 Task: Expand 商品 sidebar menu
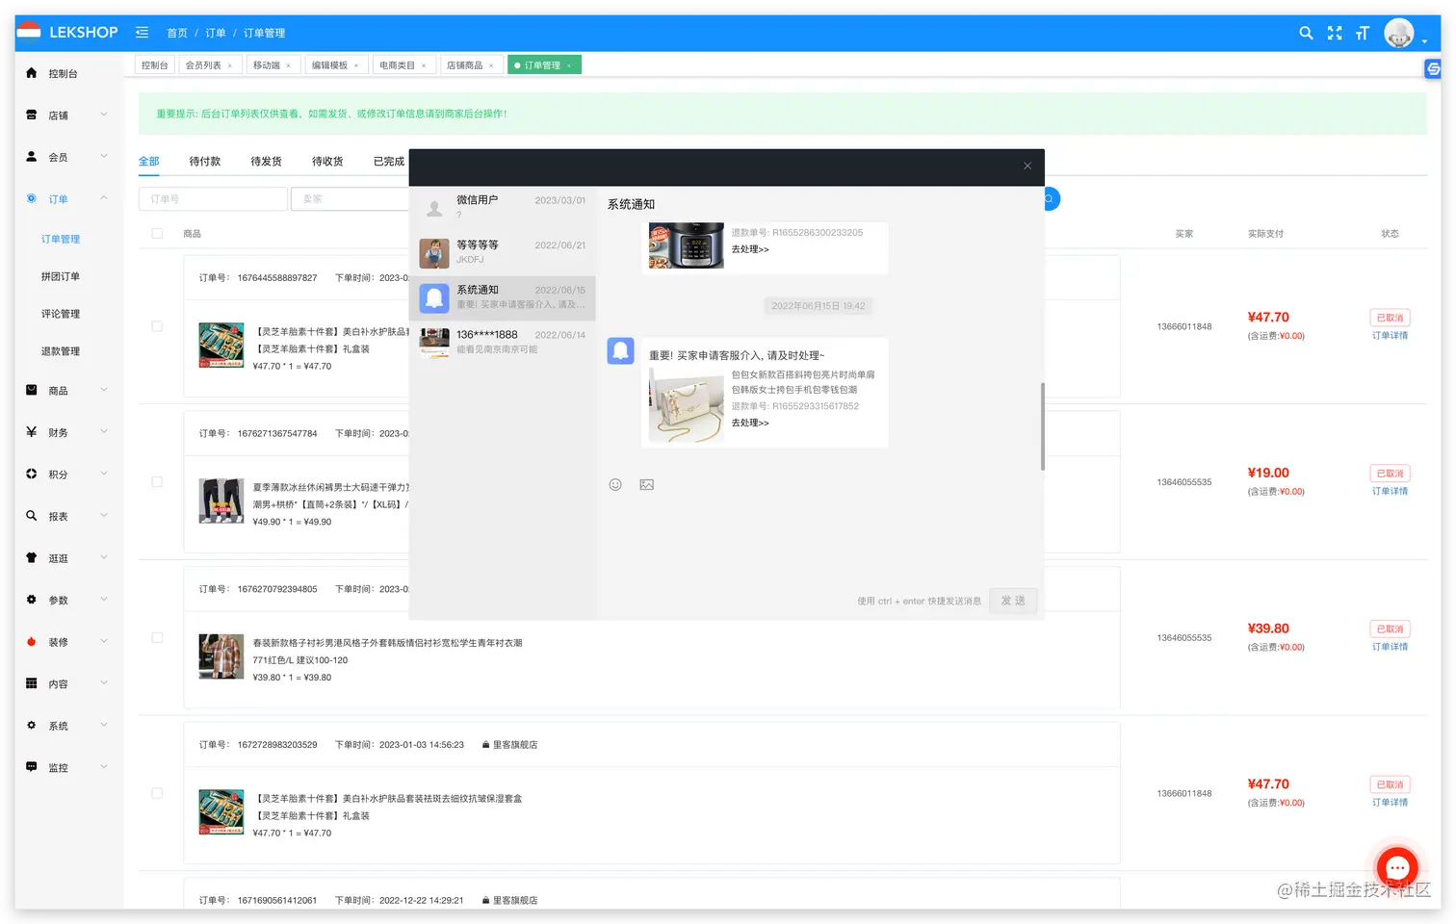pyautogui.click(x=104, y=390)
